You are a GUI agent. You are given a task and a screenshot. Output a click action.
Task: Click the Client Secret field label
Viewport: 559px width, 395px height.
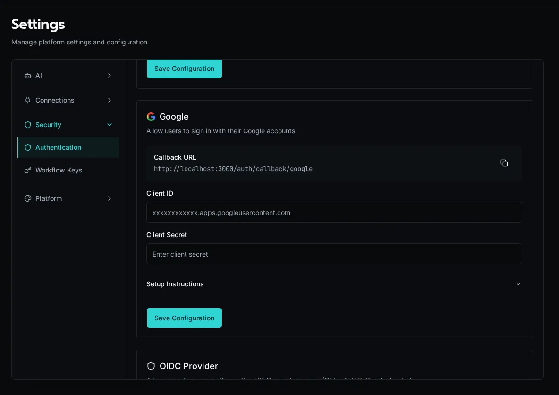[167, 235]
